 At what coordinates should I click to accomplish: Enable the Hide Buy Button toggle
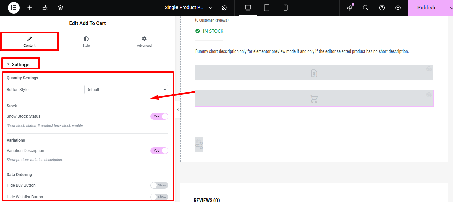click(159, 185)
